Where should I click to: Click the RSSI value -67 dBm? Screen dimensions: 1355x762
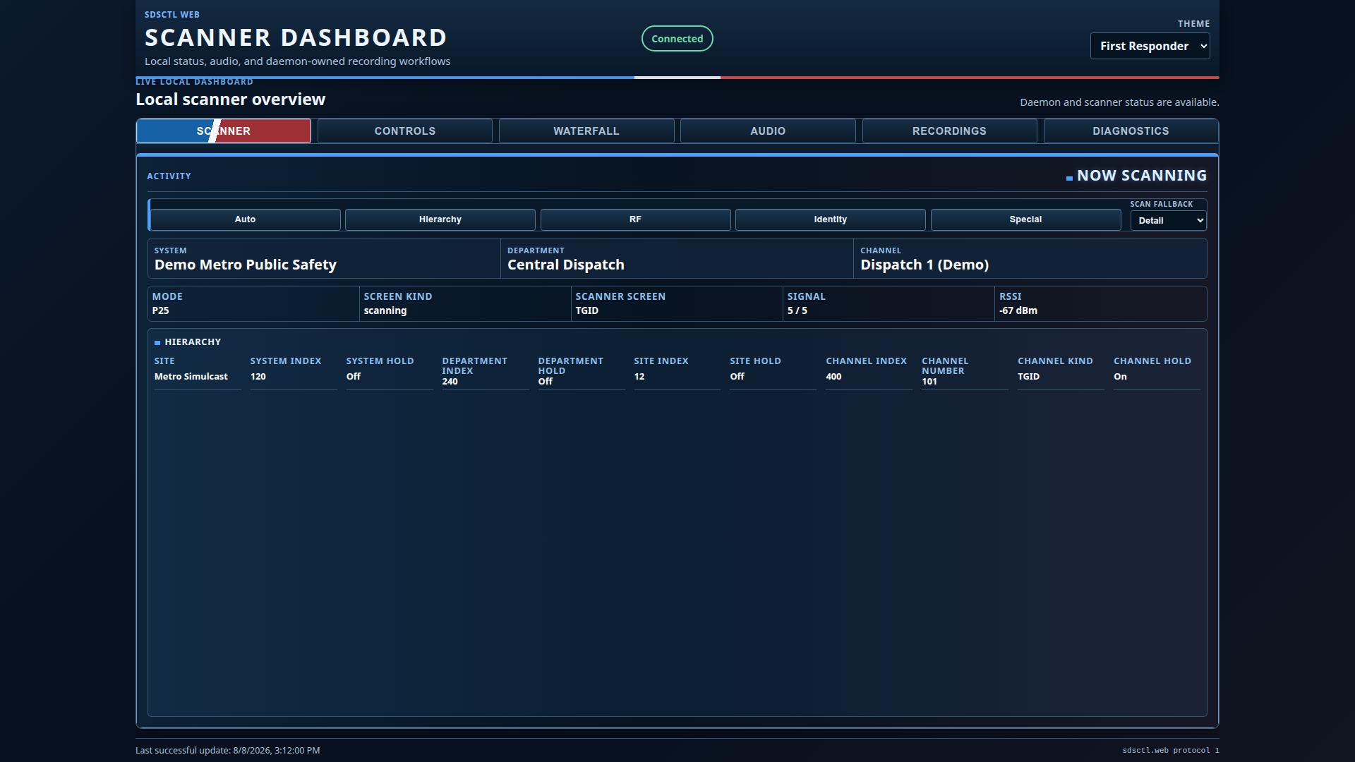click(1018, 310)
